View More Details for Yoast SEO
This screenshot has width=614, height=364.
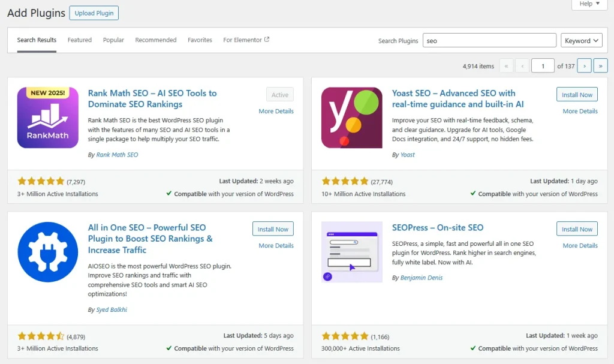click(580, 112)
